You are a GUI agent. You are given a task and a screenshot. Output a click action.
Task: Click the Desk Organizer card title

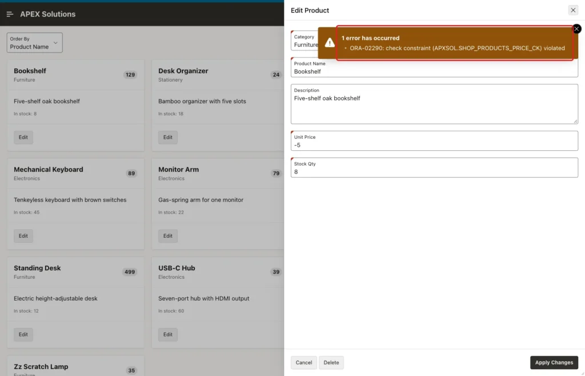coord(183,71)
